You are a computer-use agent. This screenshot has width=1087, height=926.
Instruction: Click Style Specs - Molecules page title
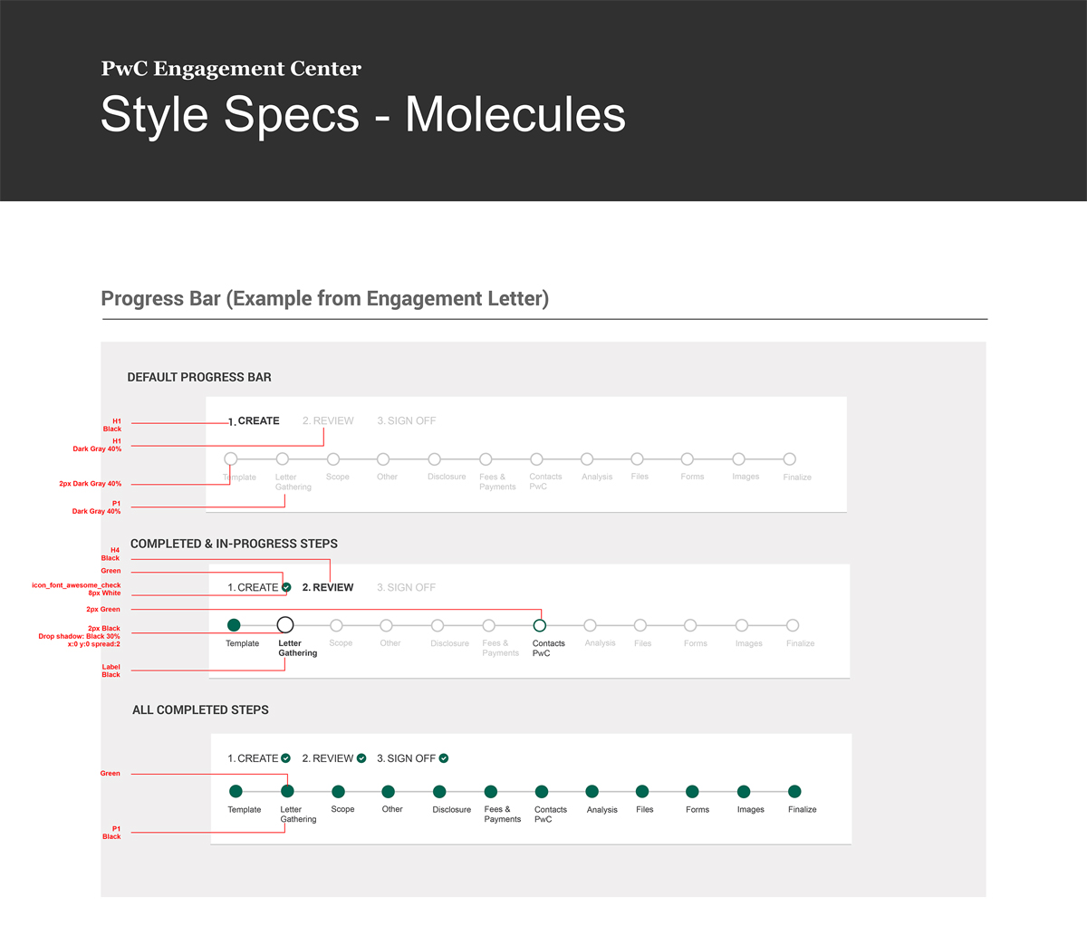363,115
